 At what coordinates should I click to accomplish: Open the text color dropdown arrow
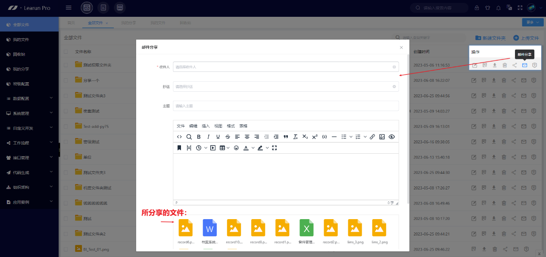coord(253,148)
